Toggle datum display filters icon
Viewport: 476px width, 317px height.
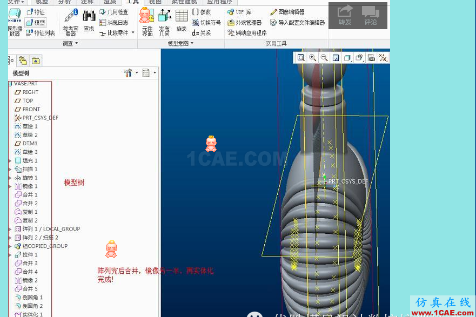point(383,58)
